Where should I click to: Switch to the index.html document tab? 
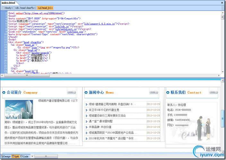[8, 3]
